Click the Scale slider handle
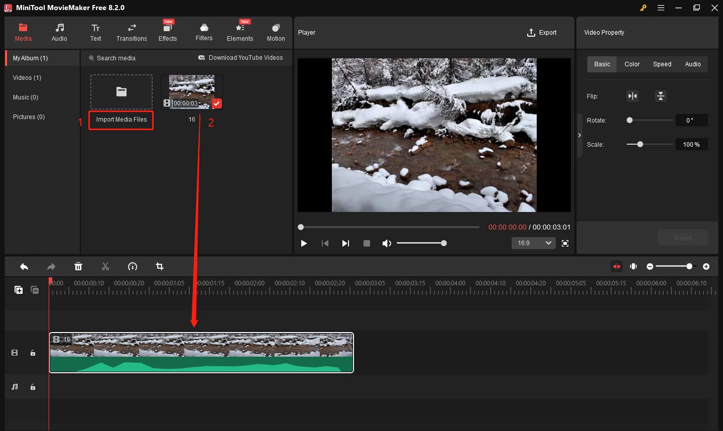Image resolution: width=723 pixels, height=431 pixels. point(640,144)
